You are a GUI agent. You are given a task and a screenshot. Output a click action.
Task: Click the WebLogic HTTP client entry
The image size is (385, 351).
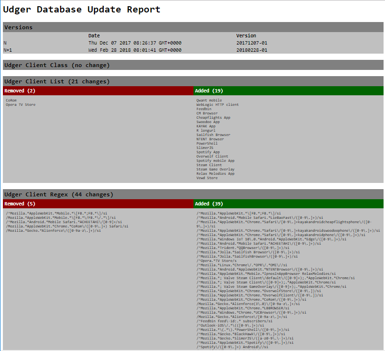[217, 104]
